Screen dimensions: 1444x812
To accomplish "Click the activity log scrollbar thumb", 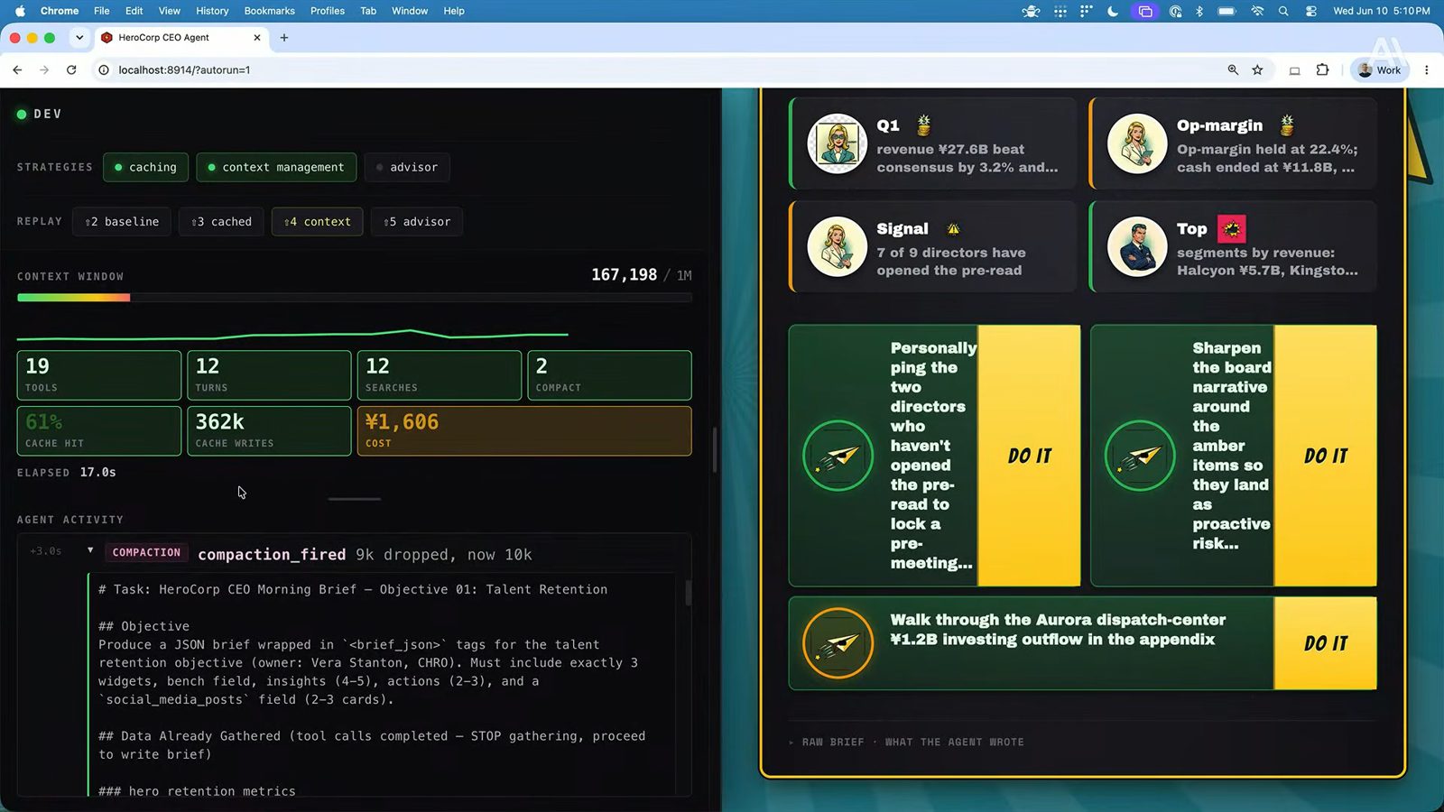I will click(688, 593).
